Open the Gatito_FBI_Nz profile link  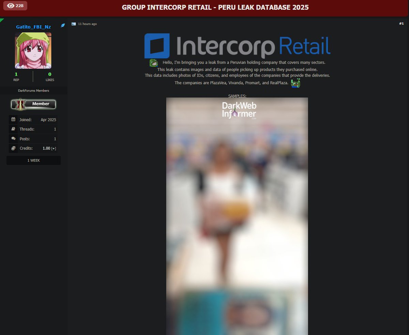33,27
